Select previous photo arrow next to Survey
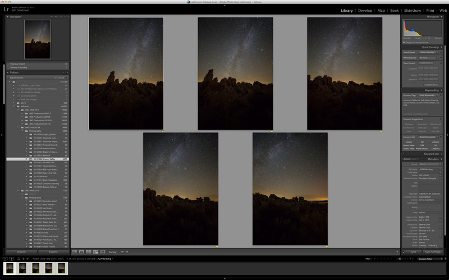 click(x=122, y=252)
